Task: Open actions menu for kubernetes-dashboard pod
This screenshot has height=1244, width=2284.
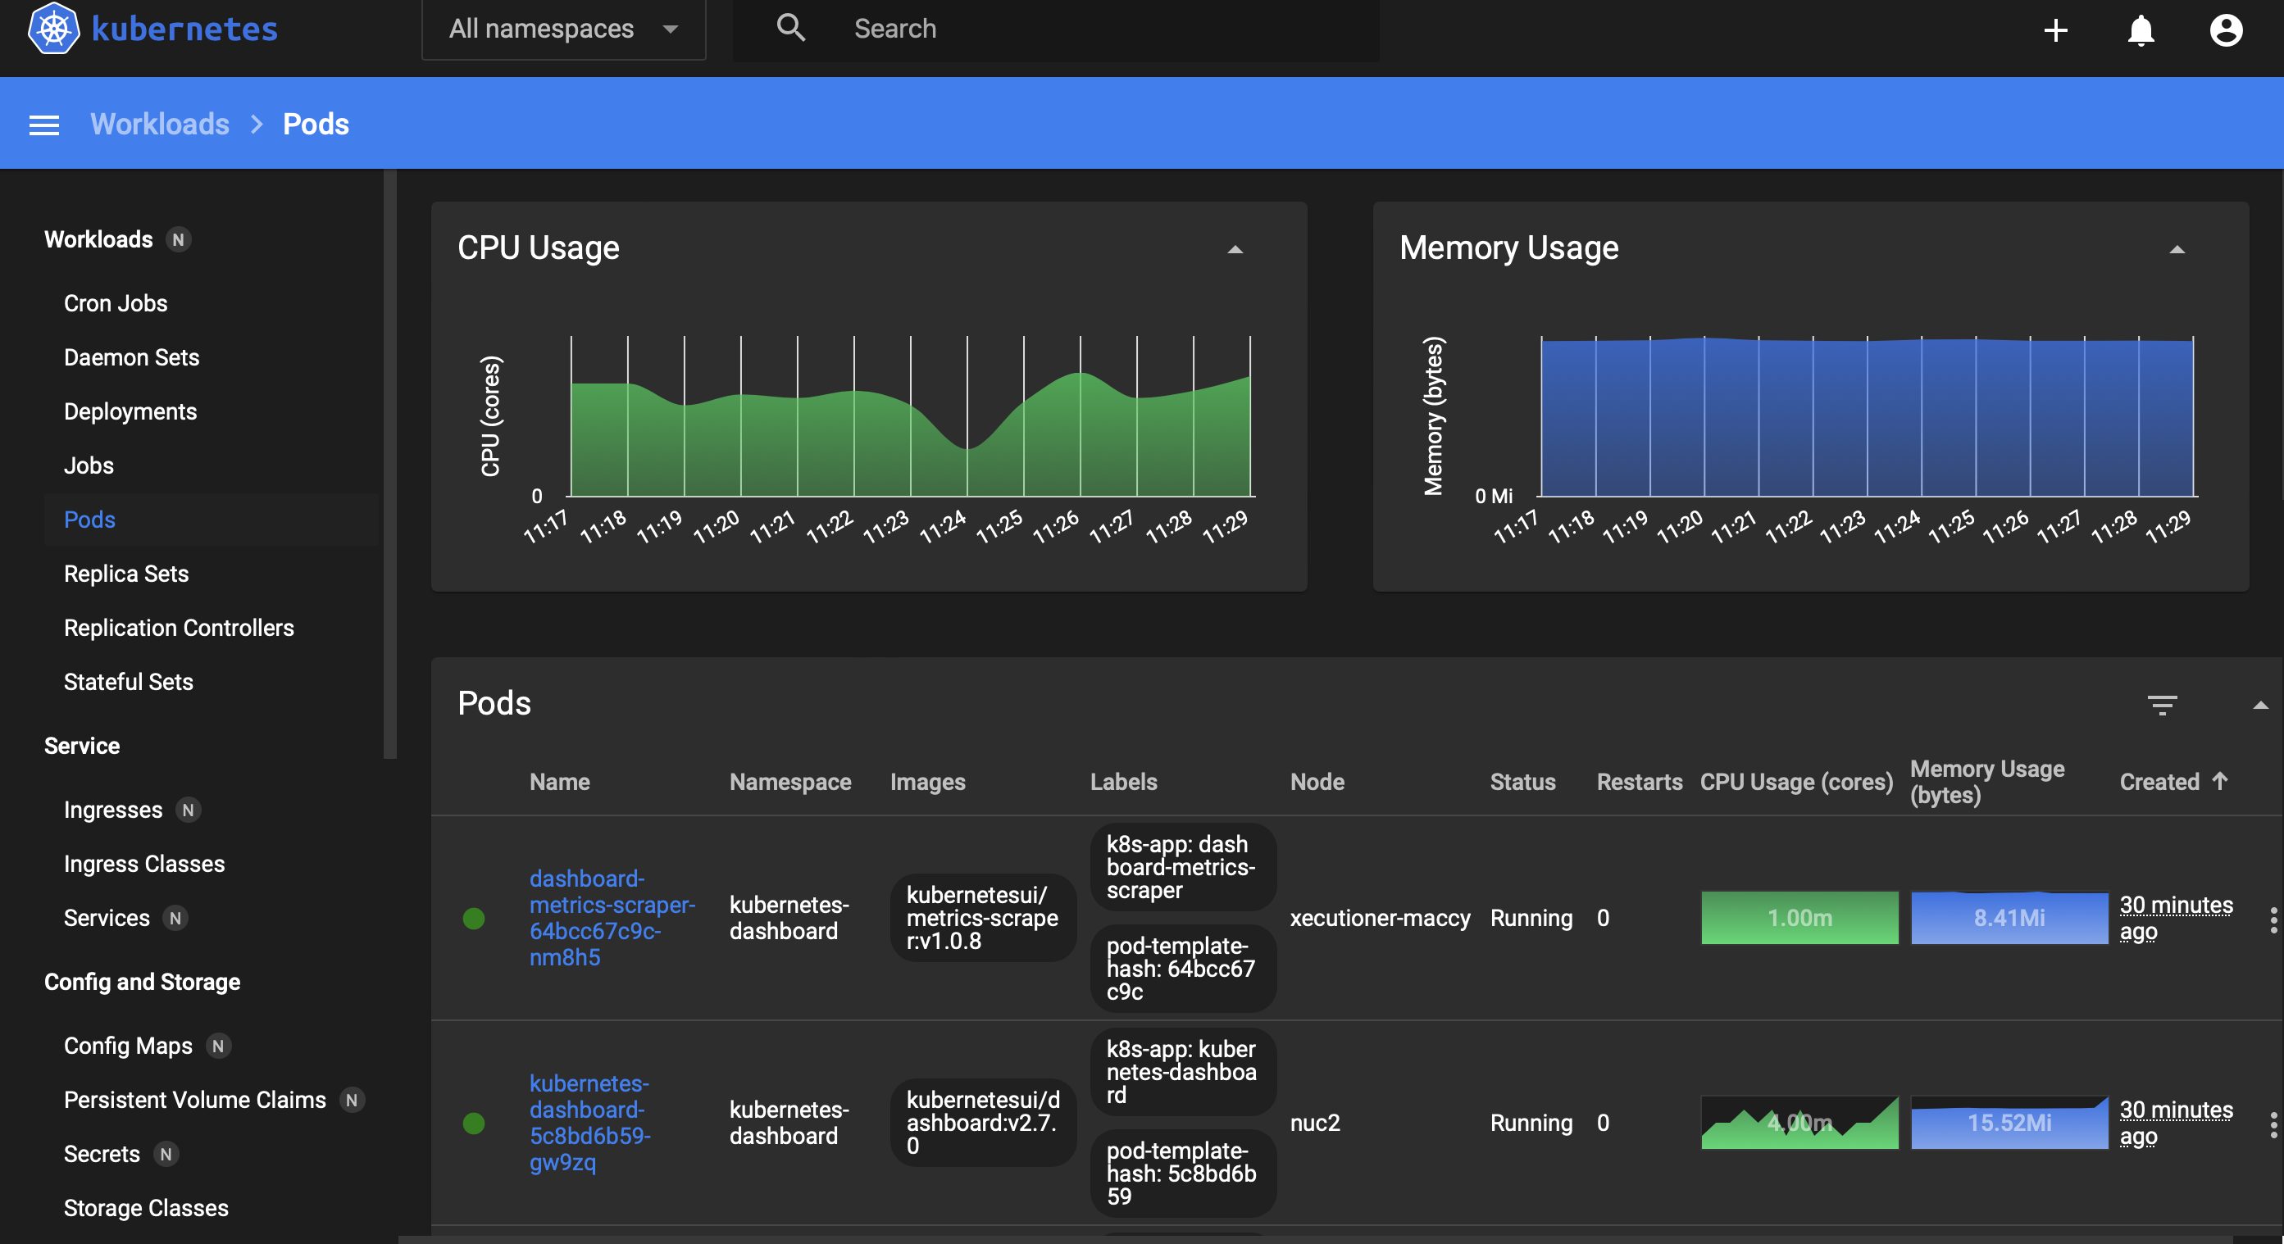Action: click(2273, 1124)
